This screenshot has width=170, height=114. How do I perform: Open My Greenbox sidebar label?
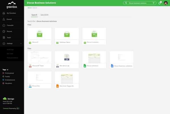(11, 13)
